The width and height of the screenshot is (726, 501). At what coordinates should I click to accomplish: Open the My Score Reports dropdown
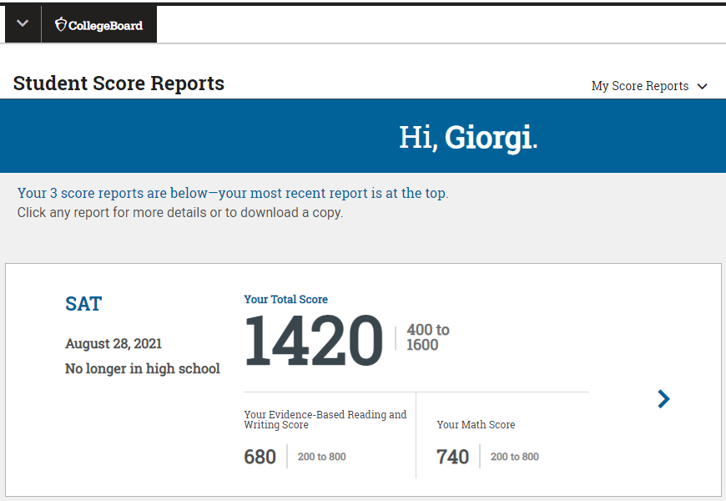click(x=640, y=86)
